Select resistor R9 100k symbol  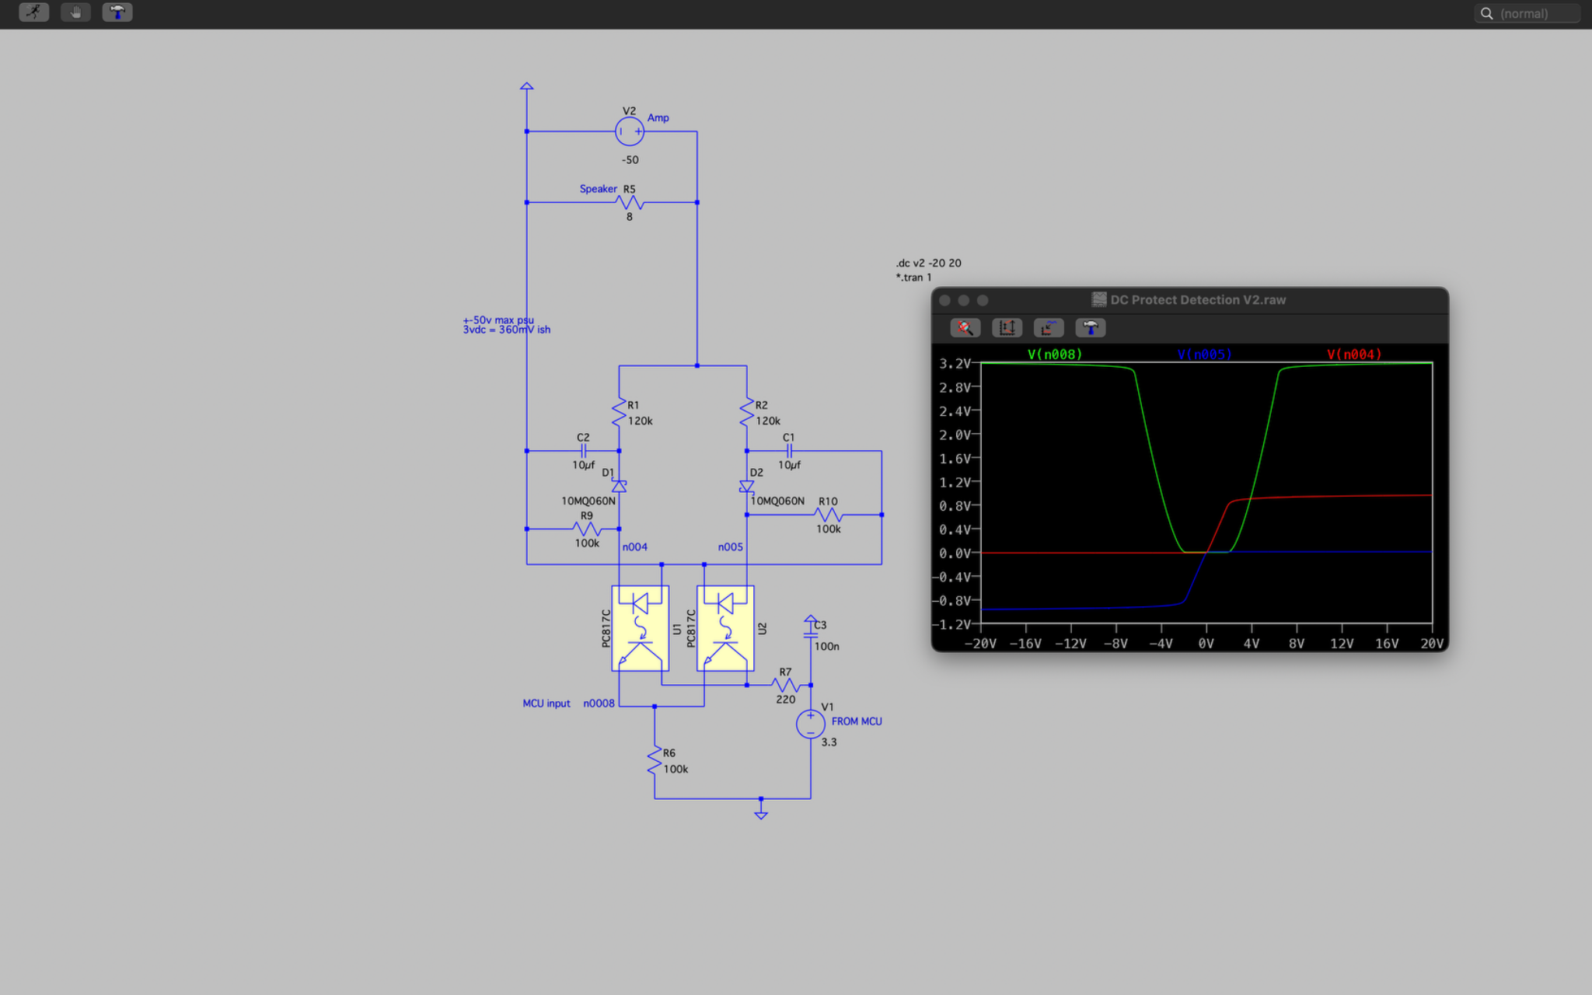(587, 529)
